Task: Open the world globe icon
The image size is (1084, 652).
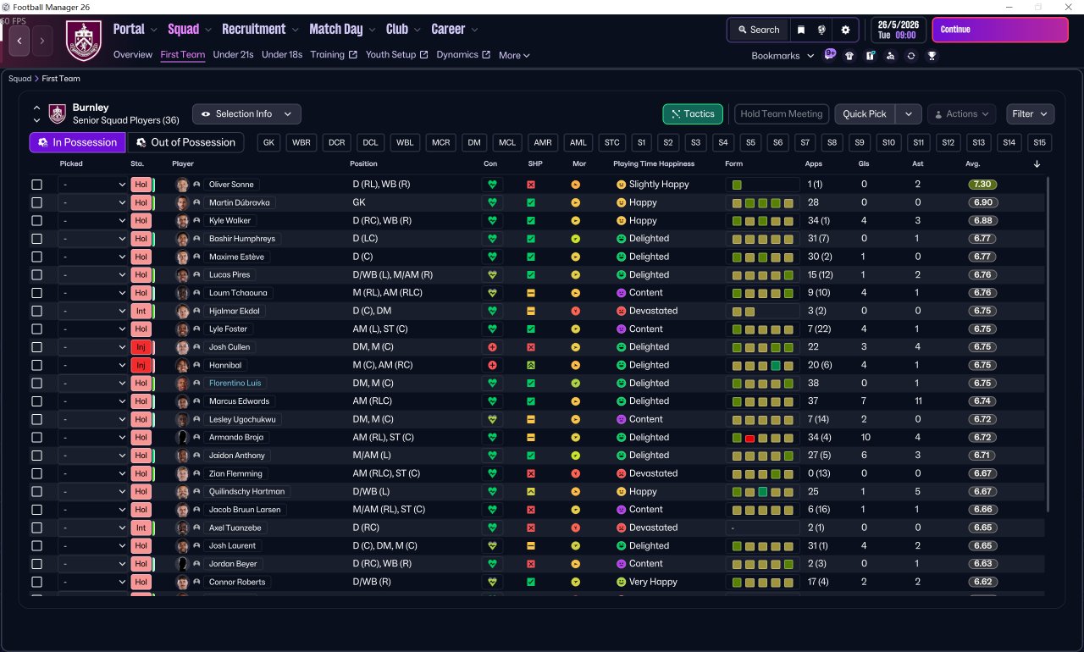Action: (x=821, y=30)
